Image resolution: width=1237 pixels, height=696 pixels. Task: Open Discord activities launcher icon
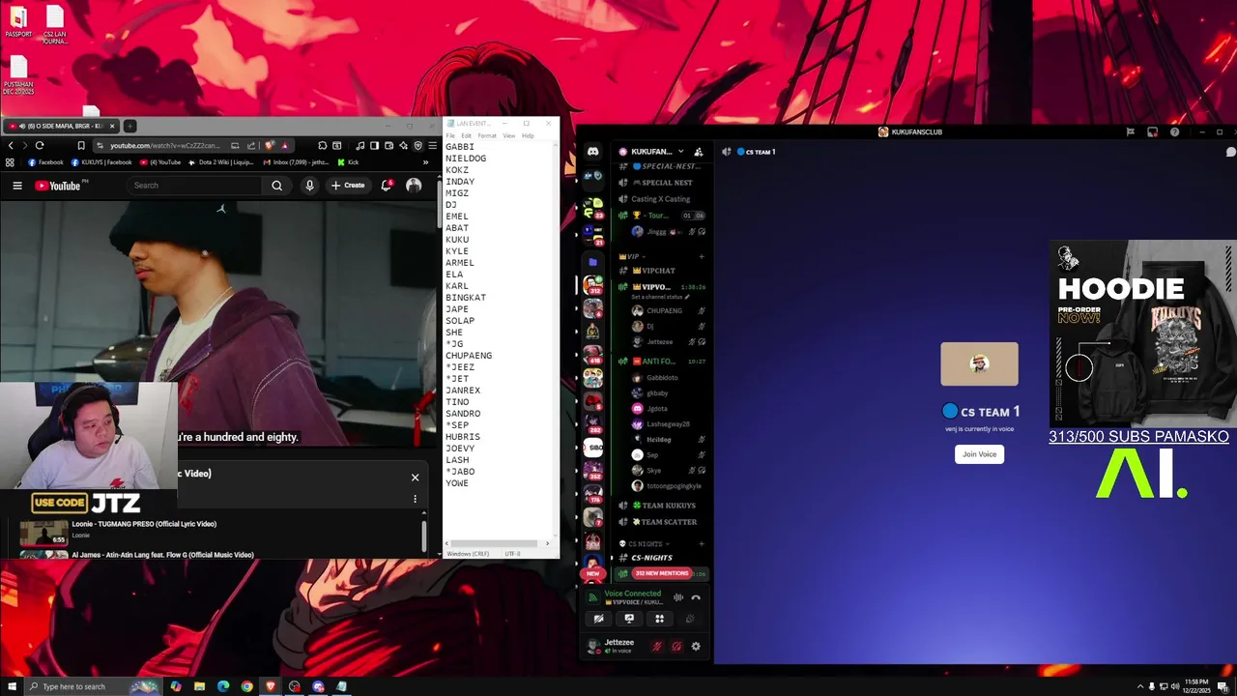pyautogui.click(x=659, y=619)
